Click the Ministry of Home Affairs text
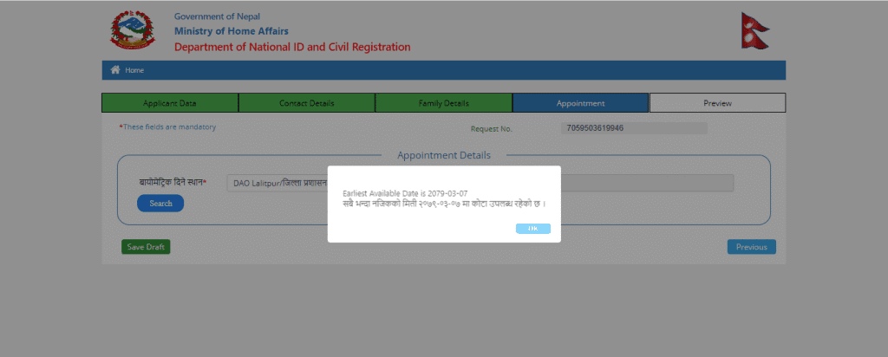This screenshot has width=888, height=357. point(231,30)
